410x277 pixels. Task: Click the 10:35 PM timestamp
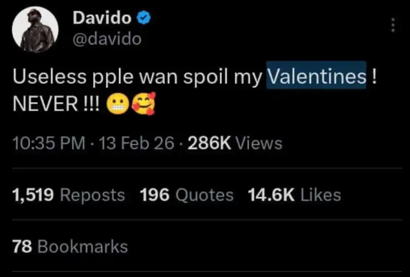pos(48,144)
